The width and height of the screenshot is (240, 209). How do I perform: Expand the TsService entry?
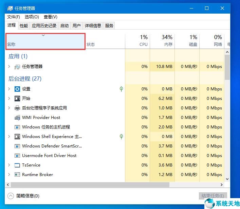9,165
